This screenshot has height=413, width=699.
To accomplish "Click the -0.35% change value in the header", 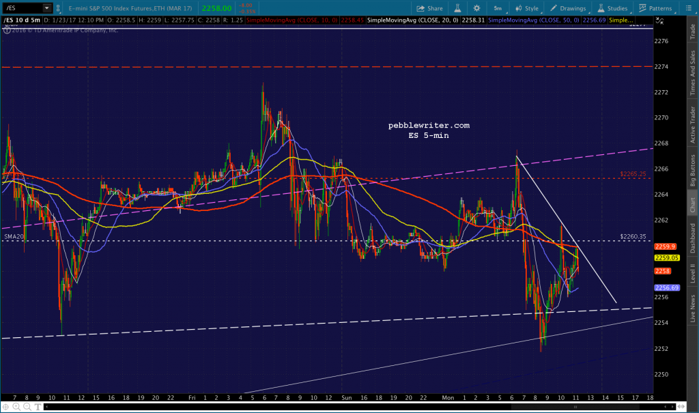I will (x=248, y=12).
